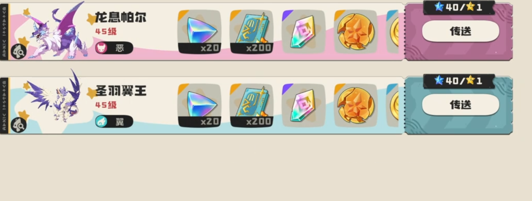The height and width of the screenshot is (201, 532).
Task: Click 传送 button for 龙息帕尔
Action: (461, 31)
